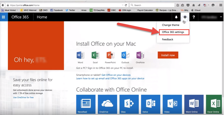Select Office 365 settings menu item
The height and width of the screenshot is (115, 224).
point(174,32)
